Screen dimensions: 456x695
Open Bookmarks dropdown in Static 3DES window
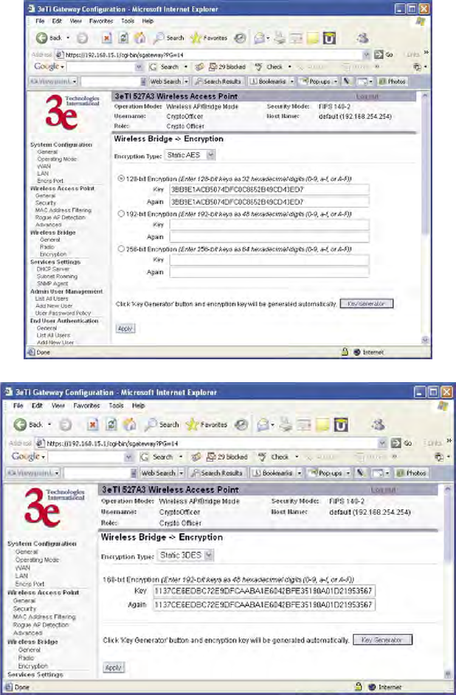tap(299, 473)
